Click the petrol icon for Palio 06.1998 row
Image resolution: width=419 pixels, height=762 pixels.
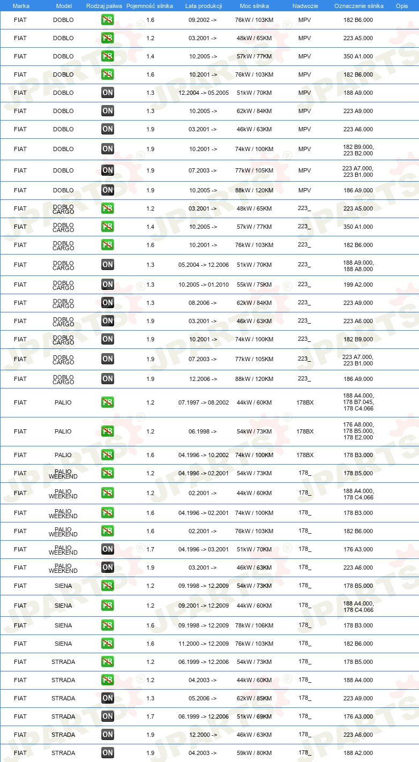coord(108,431)
